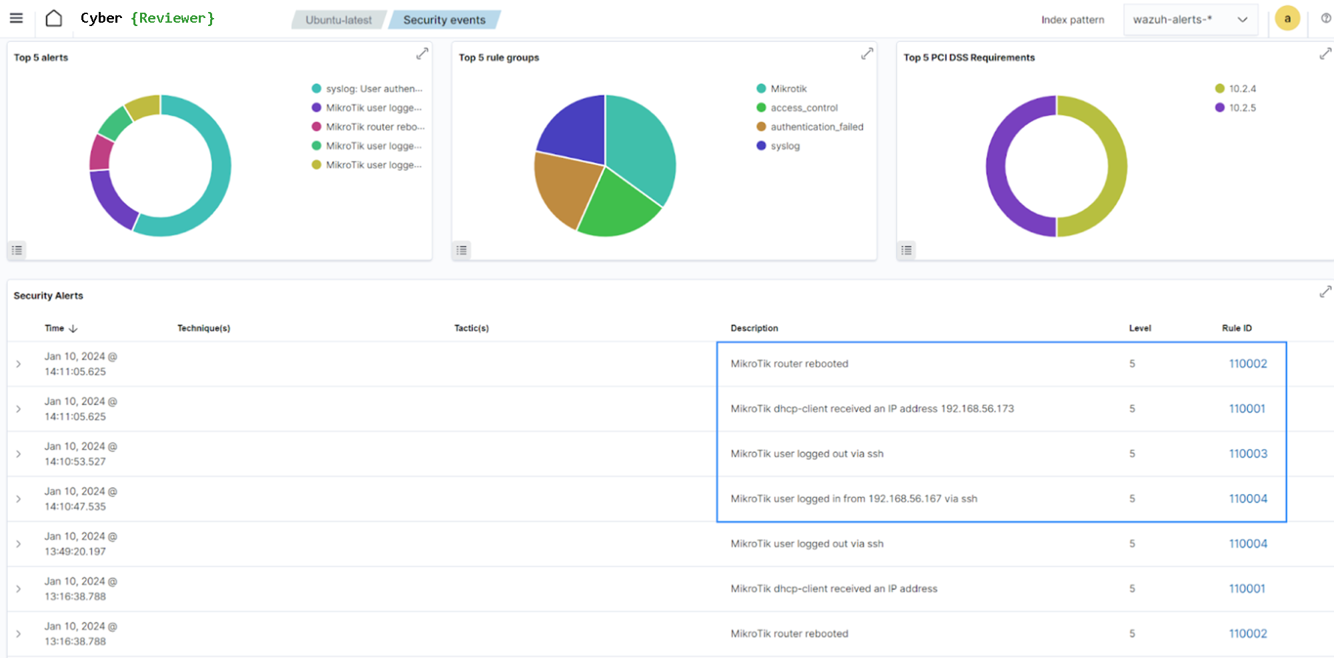Expand the row for user logged in via ssh
This screenshot has height=658, width=1334.
tap(19, 499)
